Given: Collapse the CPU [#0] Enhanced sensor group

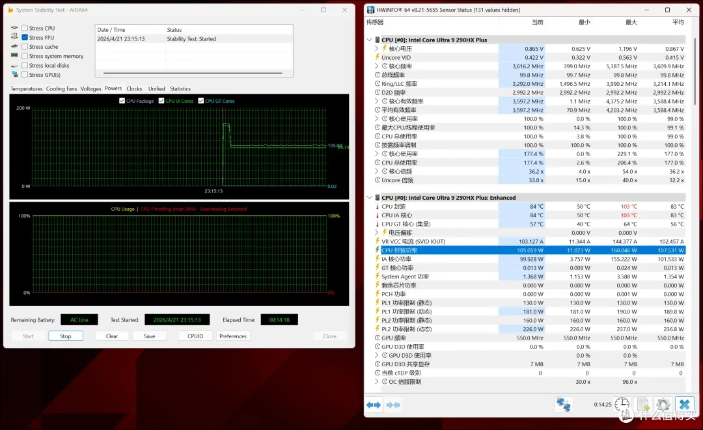Looking at the screenshot, I should [370, 198].
